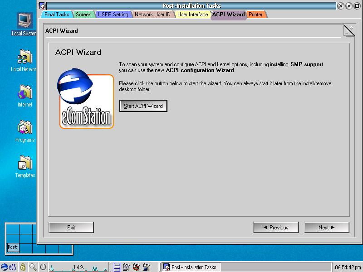
Task: Click the Post- window in the pager
Action: (13, 247)
